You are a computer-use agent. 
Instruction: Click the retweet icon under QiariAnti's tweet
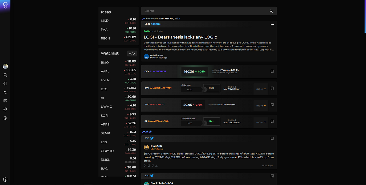[149, 166]
